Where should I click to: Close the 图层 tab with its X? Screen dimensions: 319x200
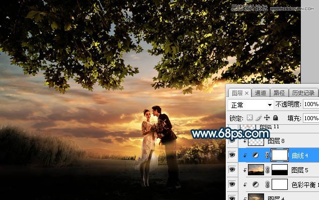point(246,93)
